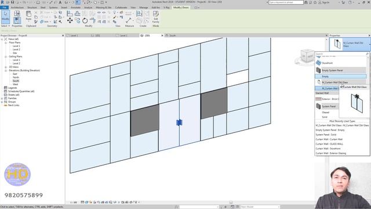371x209 pixels.
Task: Click the Storefront curtain wall type icon
Action: pyautogui.click(x=318, y=63)
